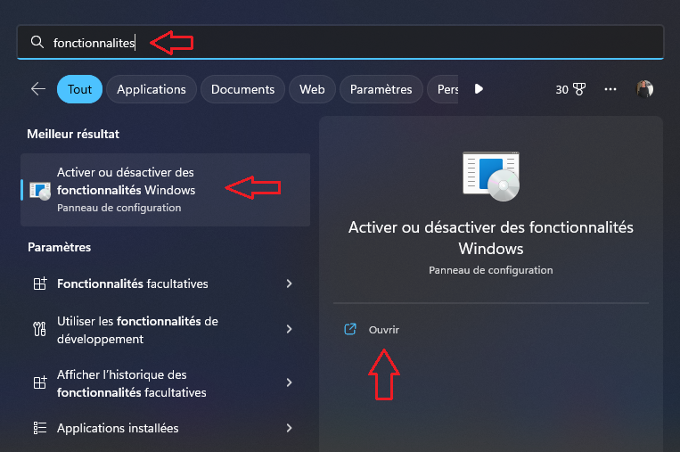Click the historique des fonctionnalités grid icon
This screenshot has width=680, height=452.
tap(40, 382)
